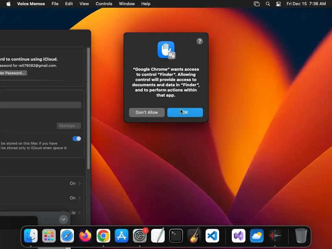
Task: Open Google Chrome from the Dock
Action: click(x=103, y=236)
